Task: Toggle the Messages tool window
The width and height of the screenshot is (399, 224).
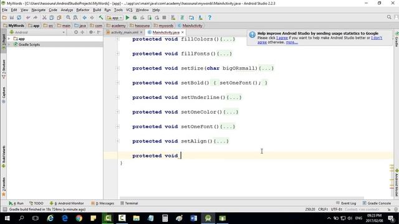Action: 102,203
